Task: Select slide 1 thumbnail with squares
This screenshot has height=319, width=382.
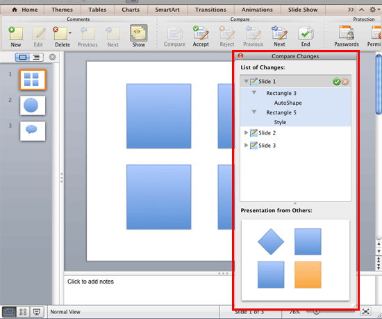Action: (x=33, y=80)
